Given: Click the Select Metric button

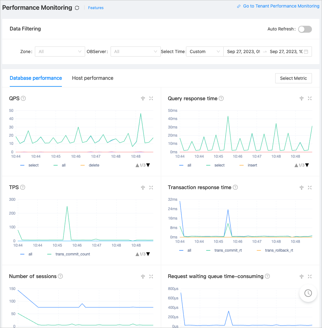Looking at the screenshot, I should 293,78.
